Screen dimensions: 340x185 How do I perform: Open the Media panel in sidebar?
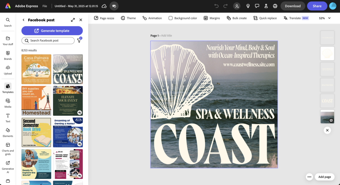tap(8, 103)
